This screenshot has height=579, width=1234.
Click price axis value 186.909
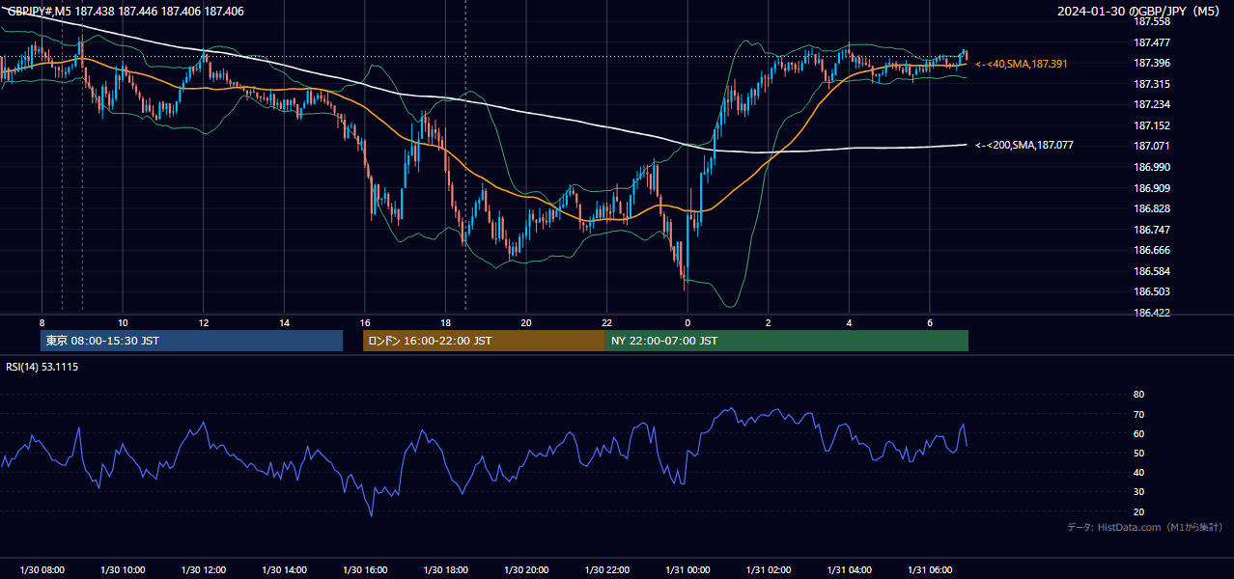pos(1152,188)
